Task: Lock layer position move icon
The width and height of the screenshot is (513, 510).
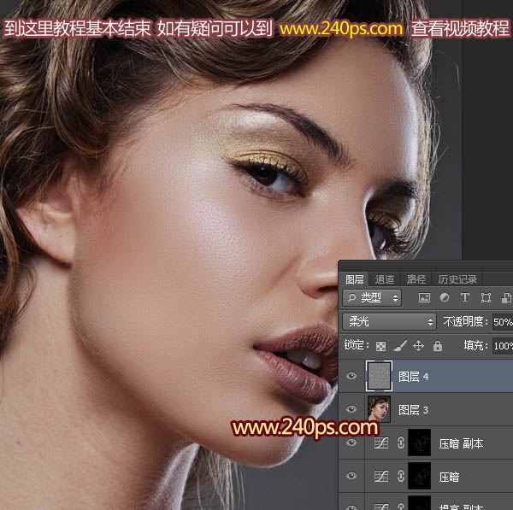Action: point(418,346)
